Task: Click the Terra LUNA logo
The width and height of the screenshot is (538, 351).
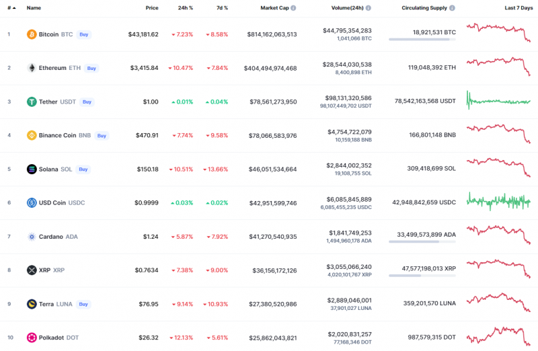Action: [32, 304]
